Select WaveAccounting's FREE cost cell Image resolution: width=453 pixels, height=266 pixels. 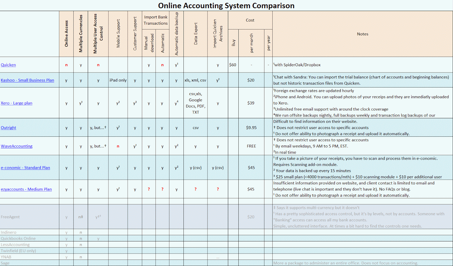251,146
